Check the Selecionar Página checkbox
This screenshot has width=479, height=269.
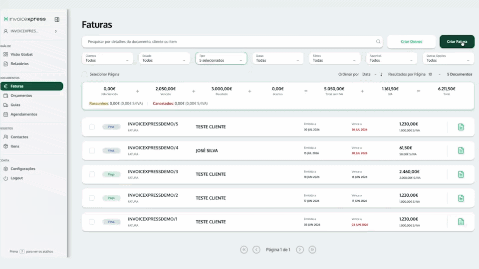[x=85, y=74]
